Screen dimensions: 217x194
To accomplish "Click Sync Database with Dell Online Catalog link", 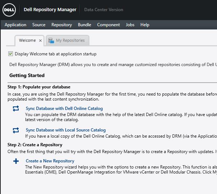I will point(64,108).
